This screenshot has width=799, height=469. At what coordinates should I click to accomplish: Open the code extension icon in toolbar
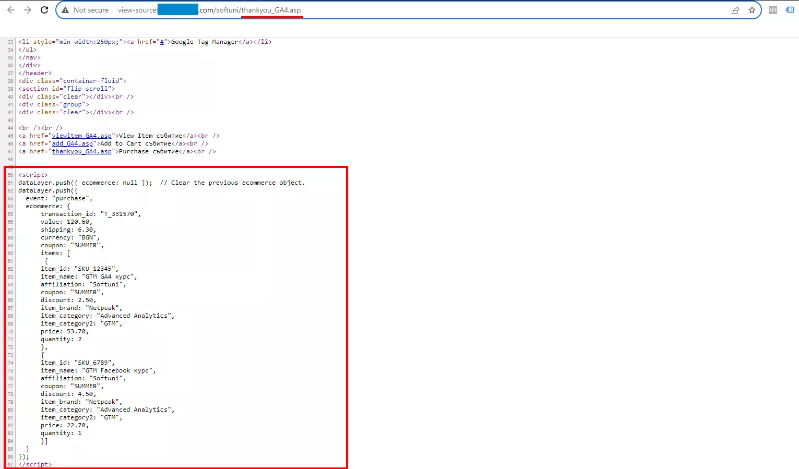click(x=773, y=10)
